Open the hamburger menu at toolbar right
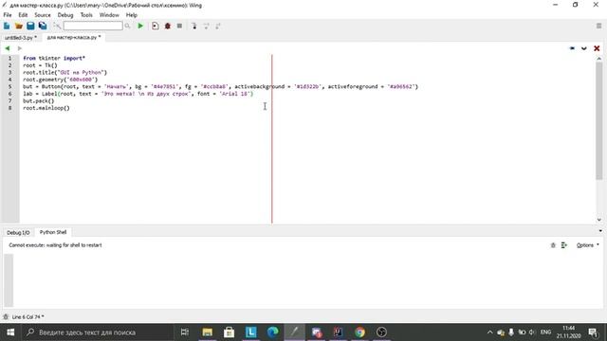 click(x=598, y=26)
